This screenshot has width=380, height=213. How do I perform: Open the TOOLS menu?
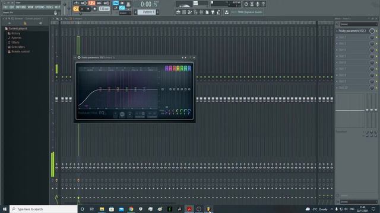(49, 7)
